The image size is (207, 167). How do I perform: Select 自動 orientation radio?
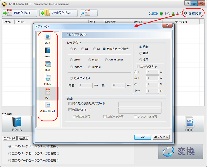click(x=141, y=47)
